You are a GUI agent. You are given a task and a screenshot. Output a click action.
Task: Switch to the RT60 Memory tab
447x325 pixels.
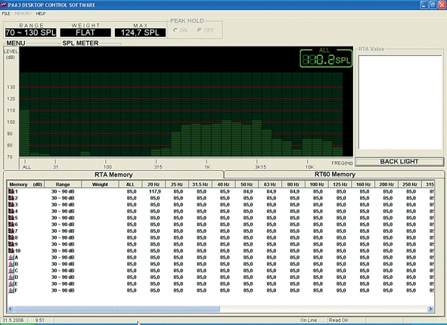point(334,175)
